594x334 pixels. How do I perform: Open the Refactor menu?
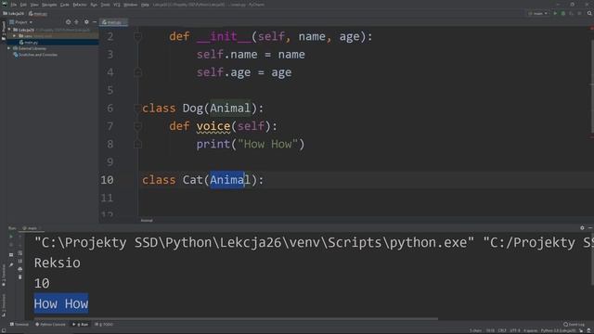coord(80,5)
